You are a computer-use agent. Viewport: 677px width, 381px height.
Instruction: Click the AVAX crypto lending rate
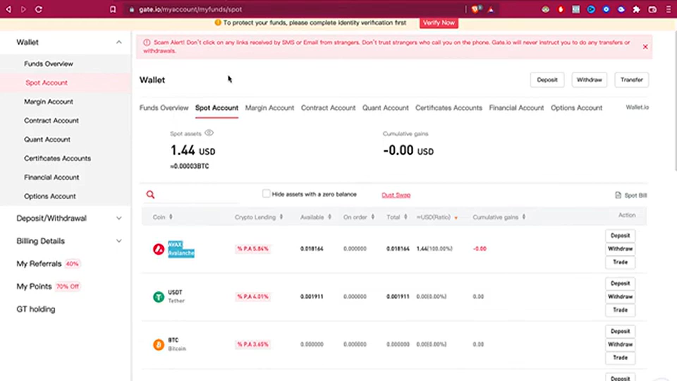[253, 249]
